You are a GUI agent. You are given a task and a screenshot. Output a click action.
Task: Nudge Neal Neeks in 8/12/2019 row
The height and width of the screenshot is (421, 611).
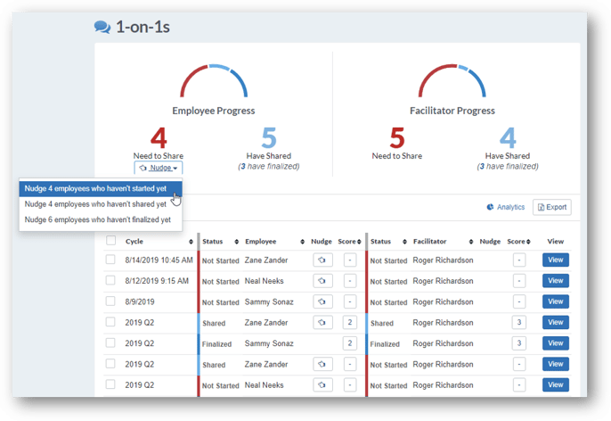322,281
